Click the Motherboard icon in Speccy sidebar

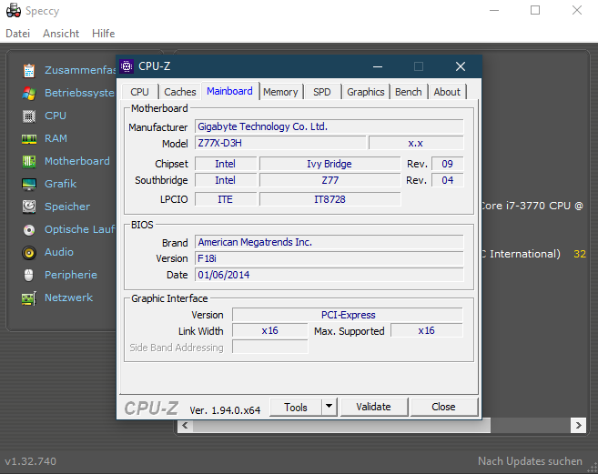pos(29,161)
